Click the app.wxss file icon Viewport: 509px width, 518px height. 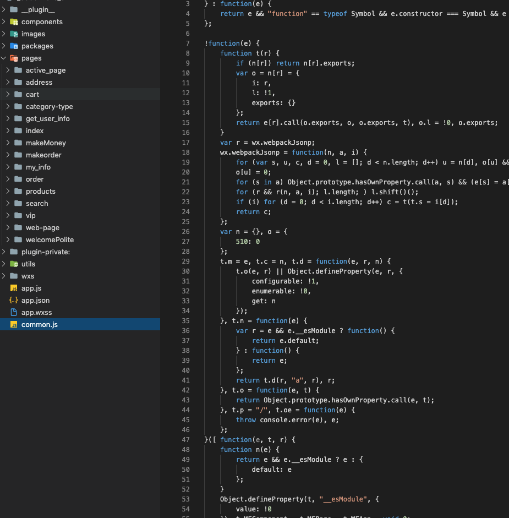[14, 312]
